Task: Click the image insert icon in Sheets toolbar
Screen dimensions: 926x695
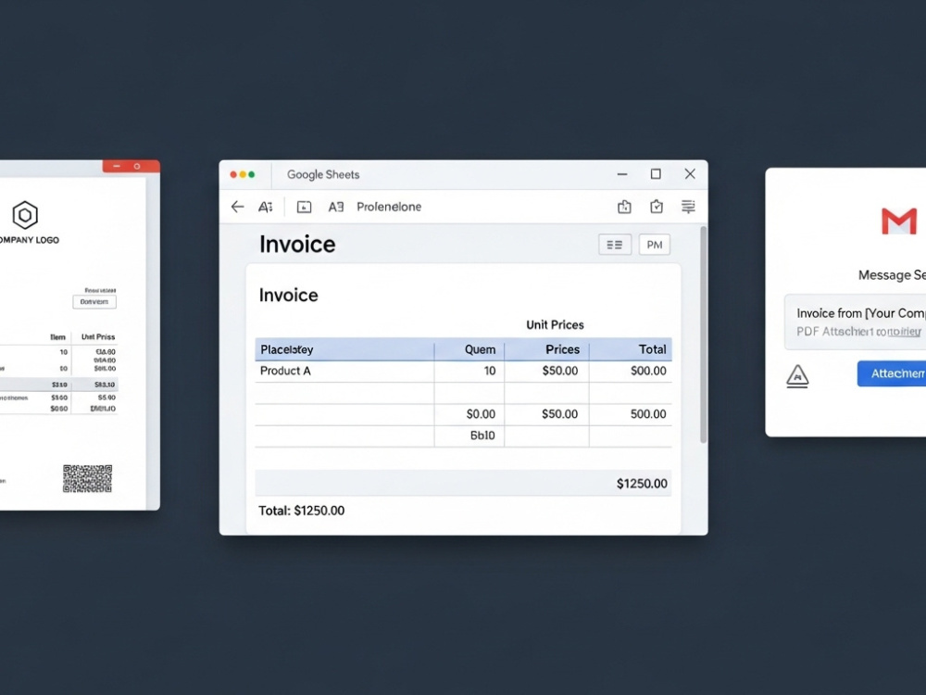Action: pos(304,207)
